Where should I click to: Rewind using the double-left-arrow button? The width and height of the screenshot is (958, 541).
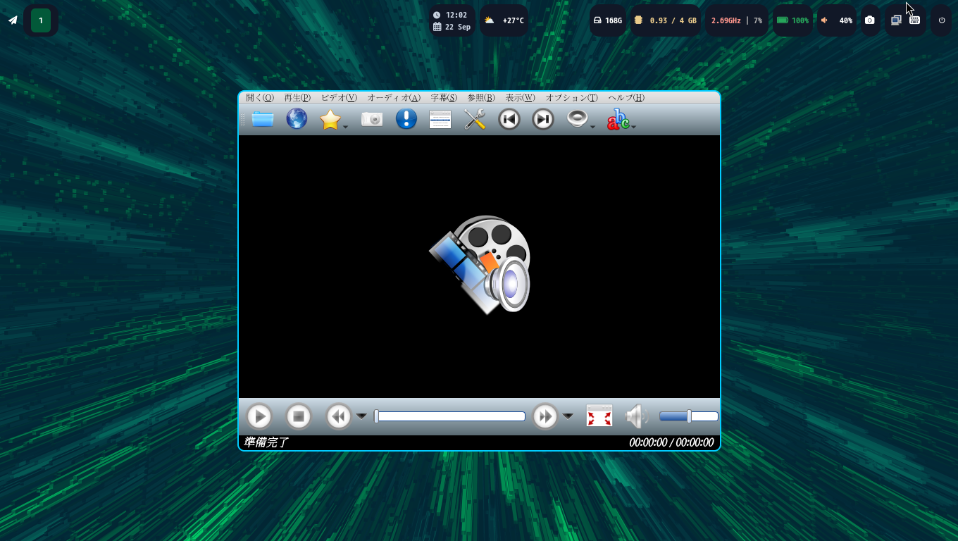[339, 416]
